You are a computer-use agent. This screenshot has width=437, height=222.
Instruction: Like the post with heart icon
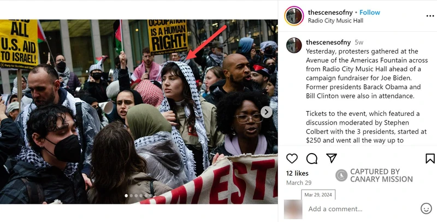(292, 159)
